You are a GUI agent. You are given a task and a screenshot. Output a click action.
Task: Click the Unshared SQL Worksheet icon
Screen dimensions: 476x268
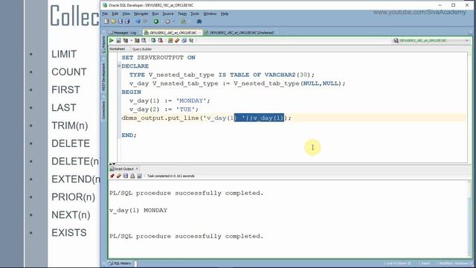pos(170,40)
